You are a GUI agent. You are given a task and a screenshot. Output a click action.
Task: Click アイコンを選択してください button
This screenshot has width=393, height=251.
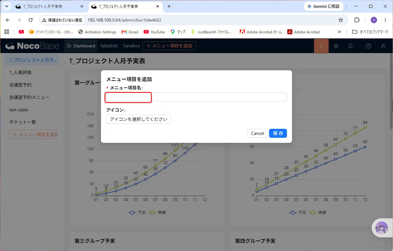139,119
